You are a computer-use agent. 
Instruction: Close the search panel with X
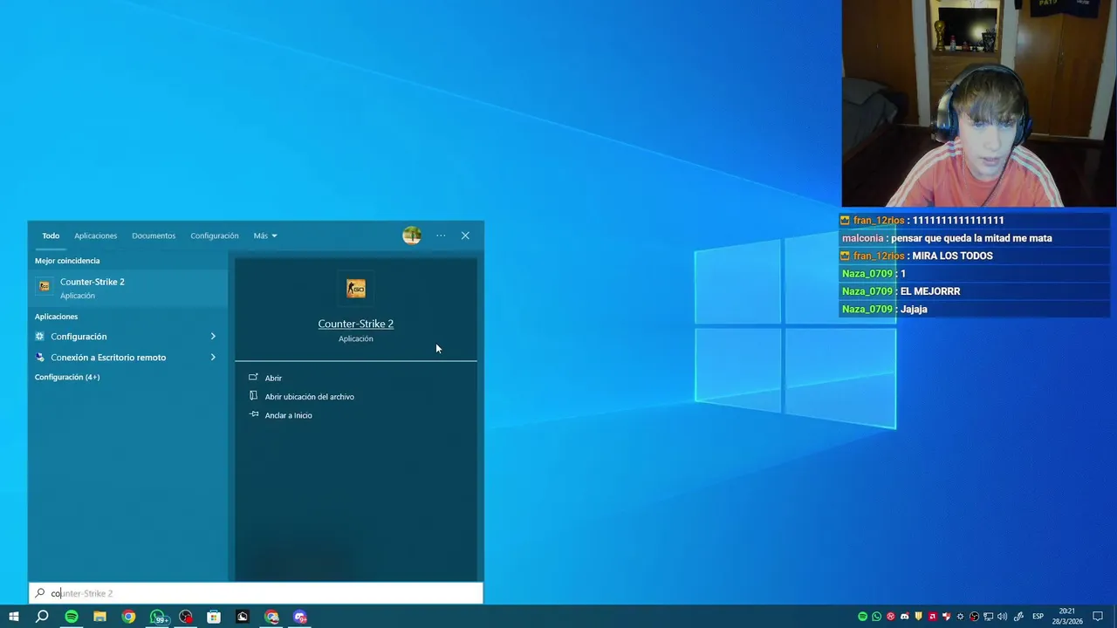coord(465,235)
